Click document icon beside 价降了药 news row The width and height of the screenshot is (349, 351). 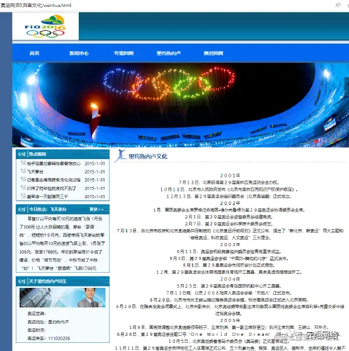(x=23, y=187)
